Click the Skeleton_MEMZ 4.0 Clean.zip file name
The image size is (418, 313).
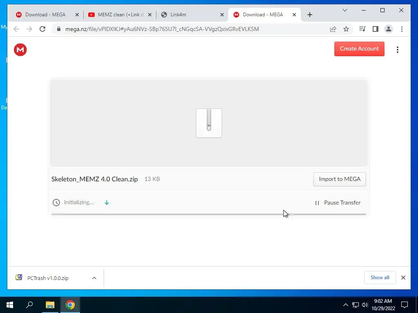pos(95,179)
